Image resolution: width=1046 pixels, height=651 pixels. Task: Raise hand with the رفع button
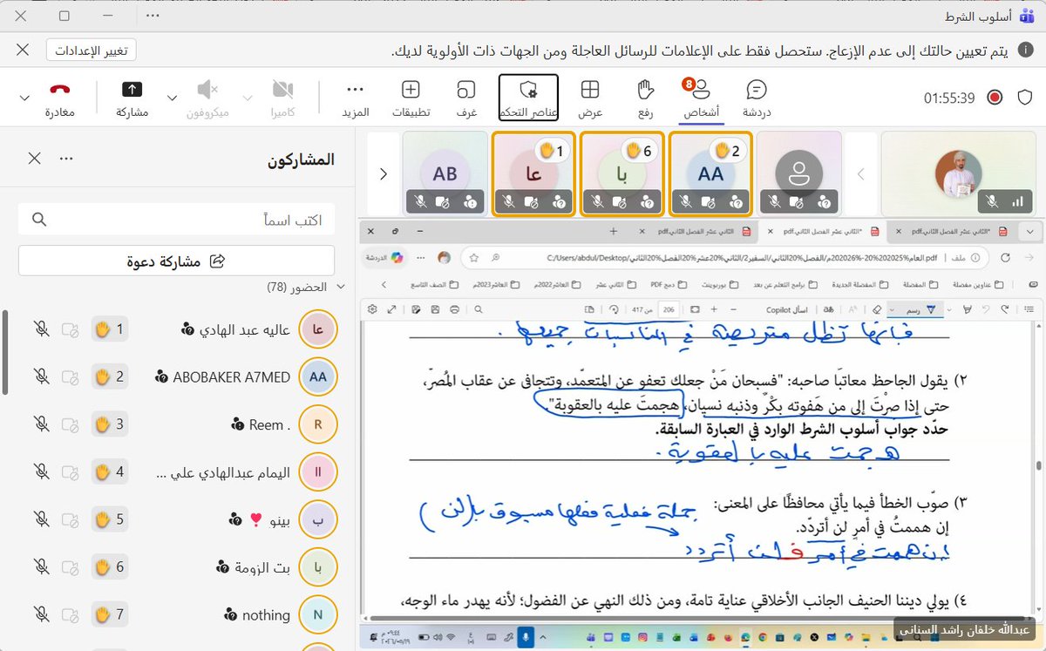[x=645, y=97]
